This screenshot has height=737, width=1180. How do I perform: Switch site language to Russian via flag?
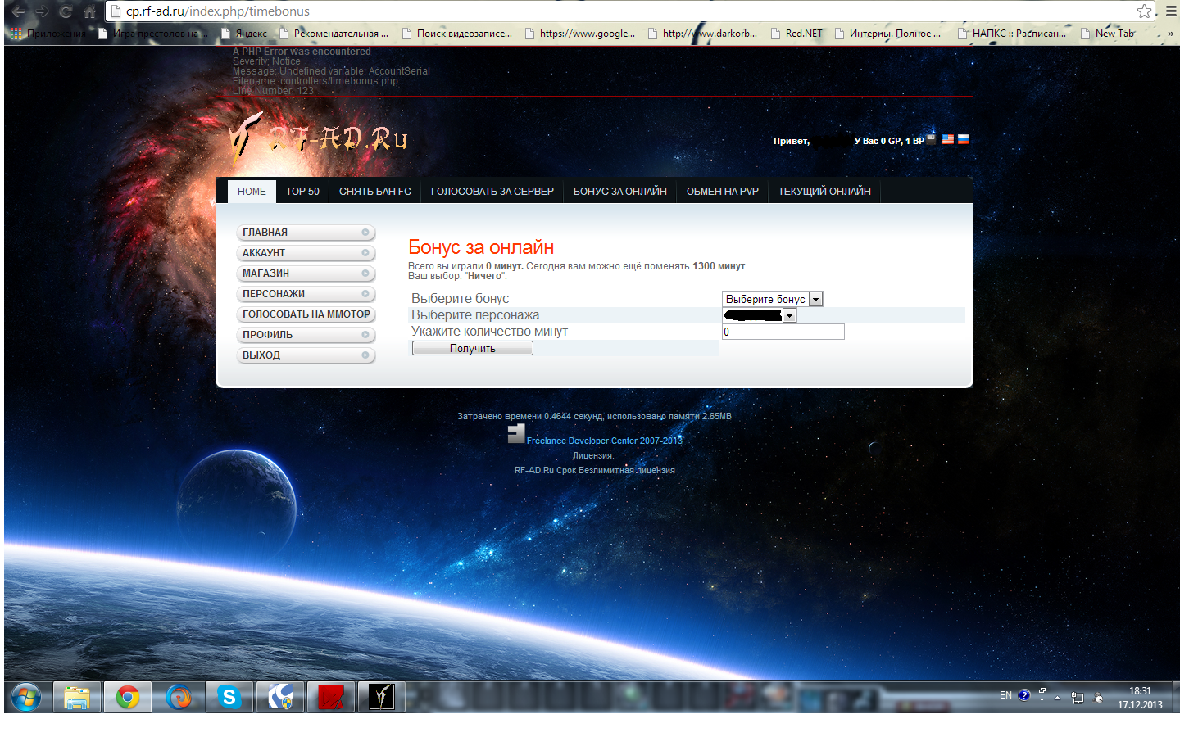click(x=964, y=139)
